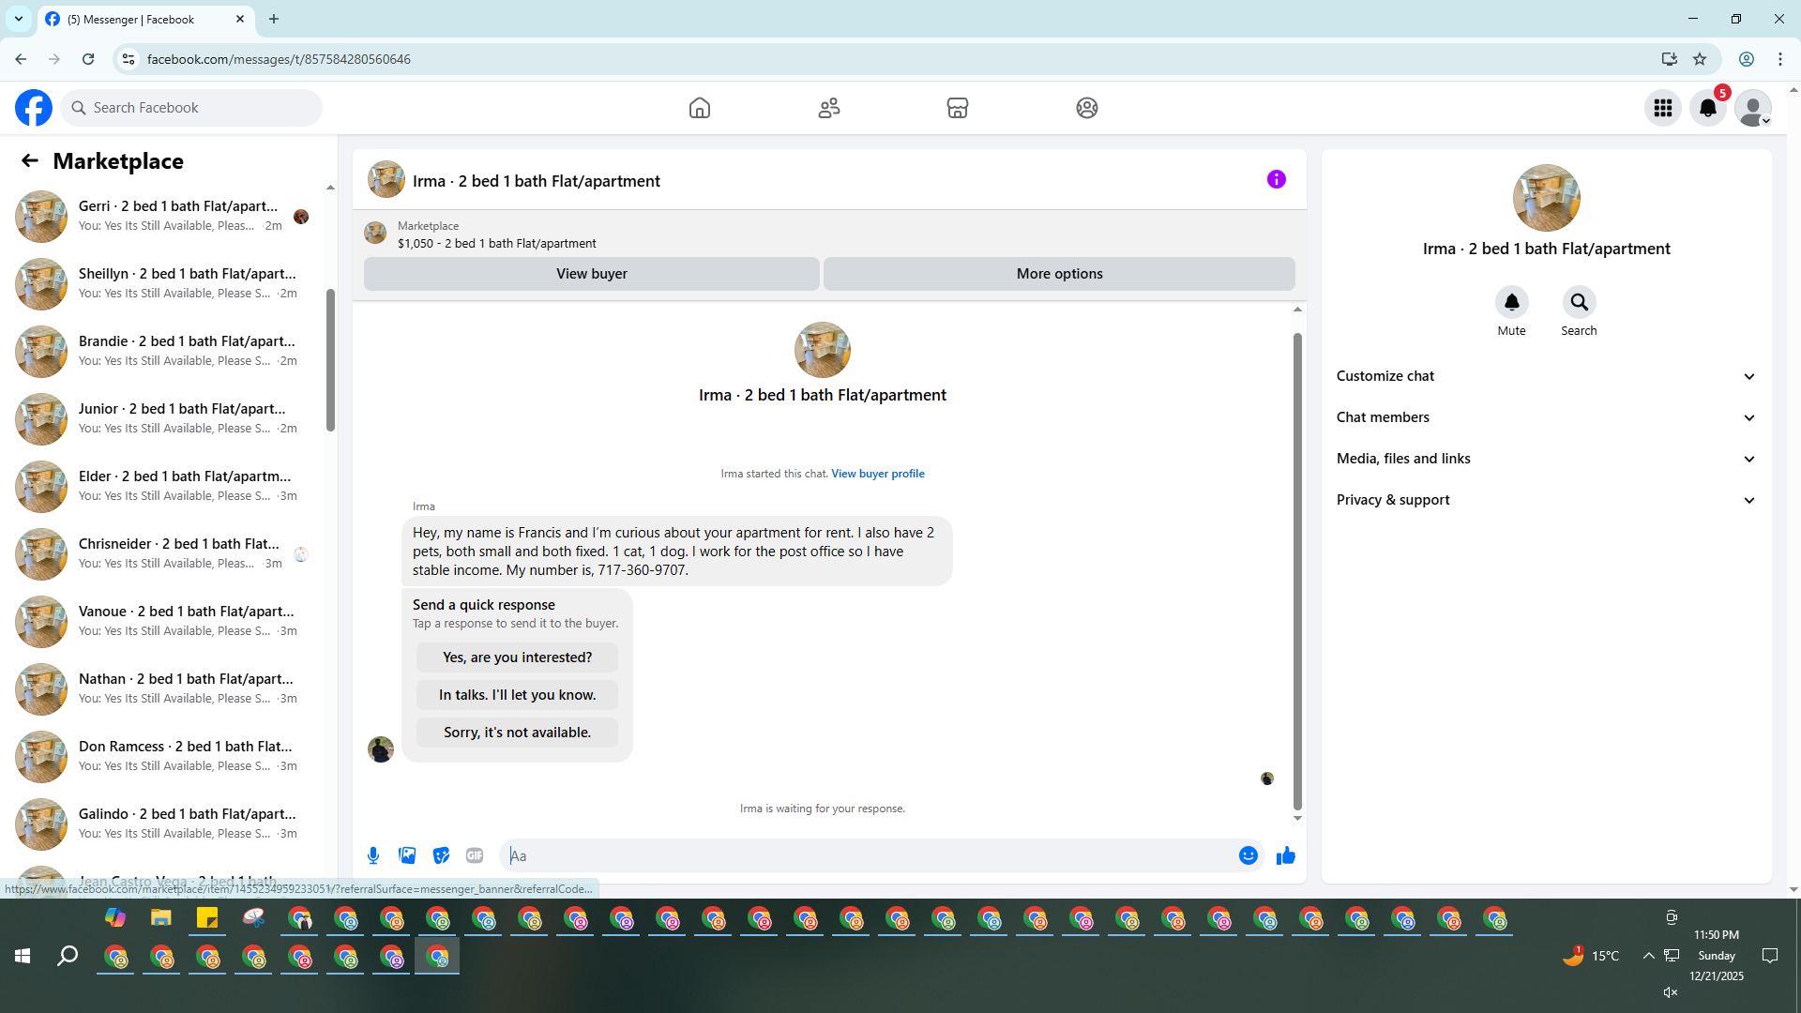
Task: Click the purple conversation info icon
Action: [1277, 179]
